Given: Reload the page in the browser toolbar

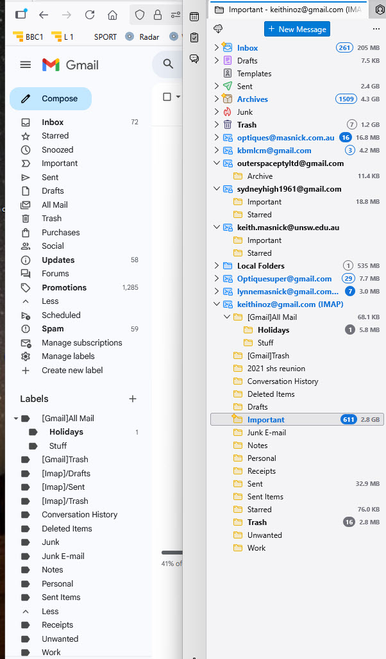Looking at the screenshot, I should tap(90, 15).
